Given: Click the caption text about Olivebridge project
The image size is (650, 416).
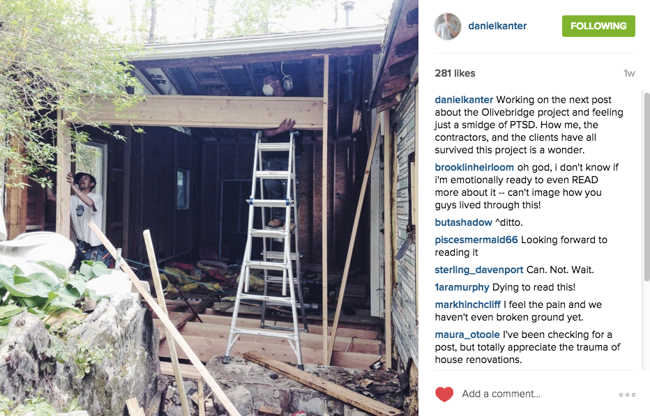Looking at the screenshot, I should click(x=529, y=125).
